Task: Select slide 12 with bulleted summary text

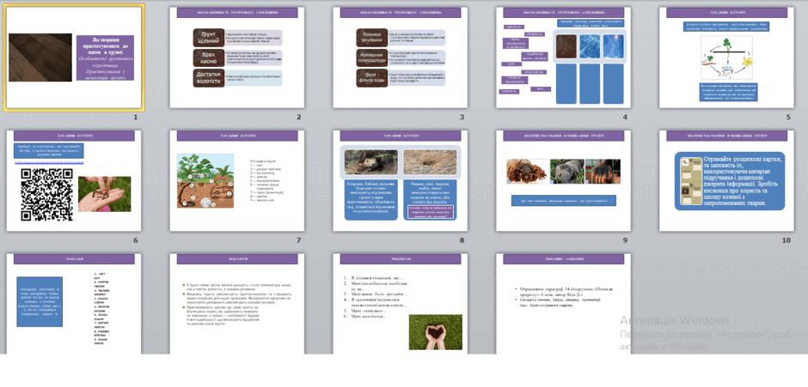Action: click(x=237, y=303)
